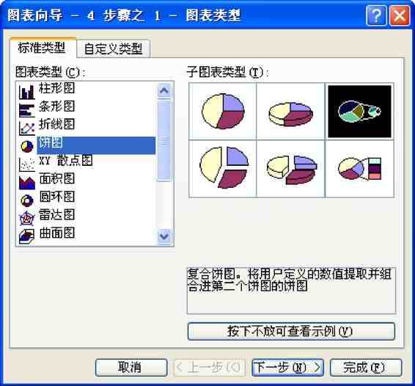
Task: Open the 标准类型 tab
Action: (42, 48)
